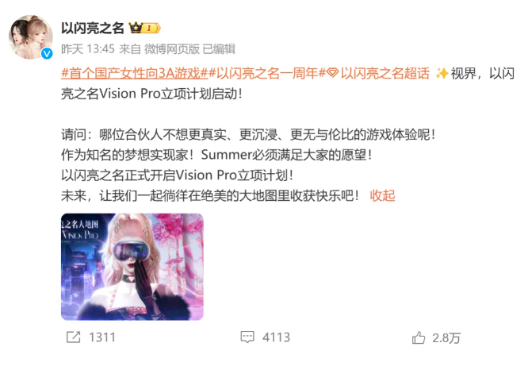Click the sparkle emoji before 视界

tap(442, 73)
